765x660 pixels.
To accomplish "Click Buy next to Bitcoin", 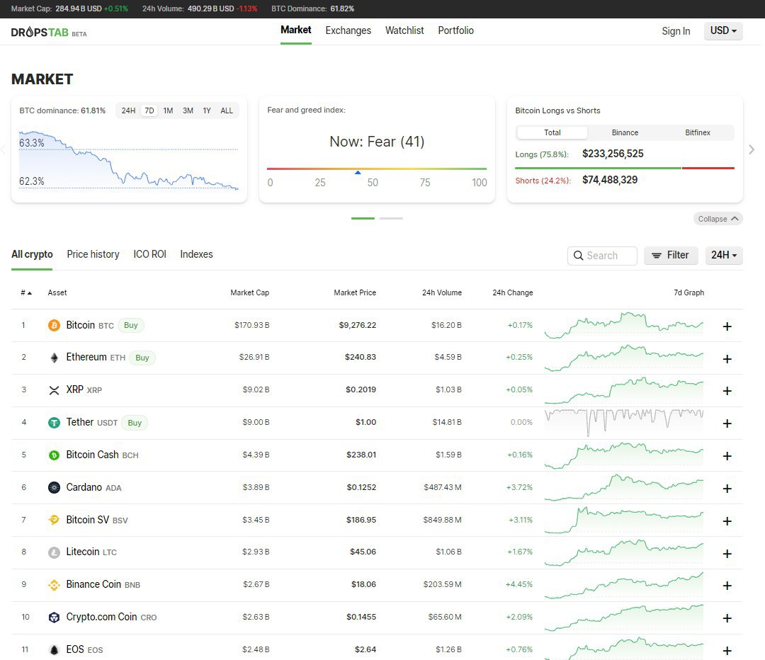I will point(131,325).
